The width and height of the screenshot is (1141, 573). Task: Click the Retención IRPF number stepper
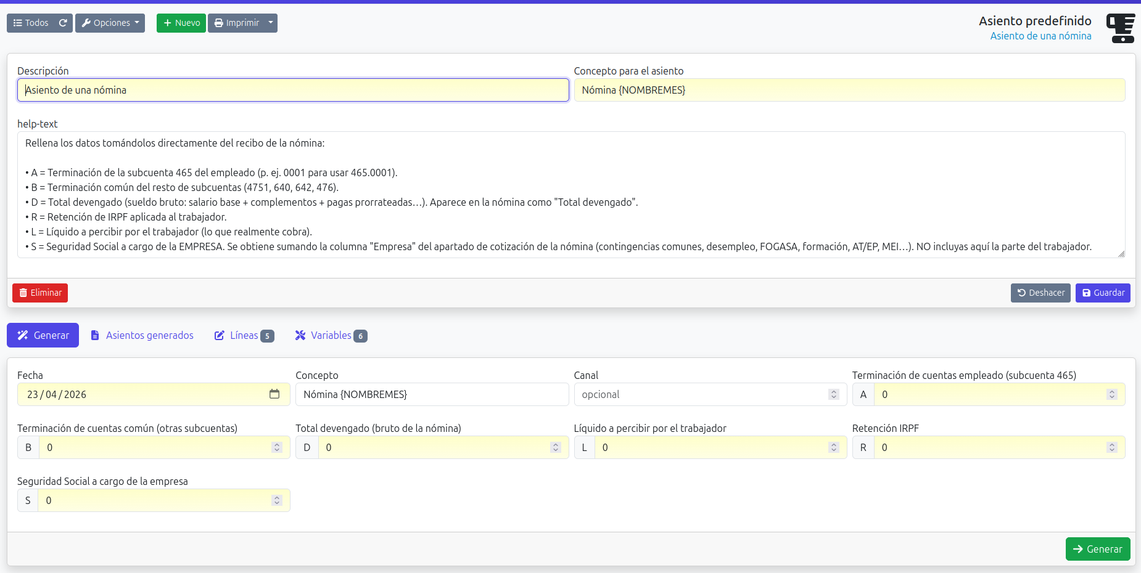point(1111,447)
